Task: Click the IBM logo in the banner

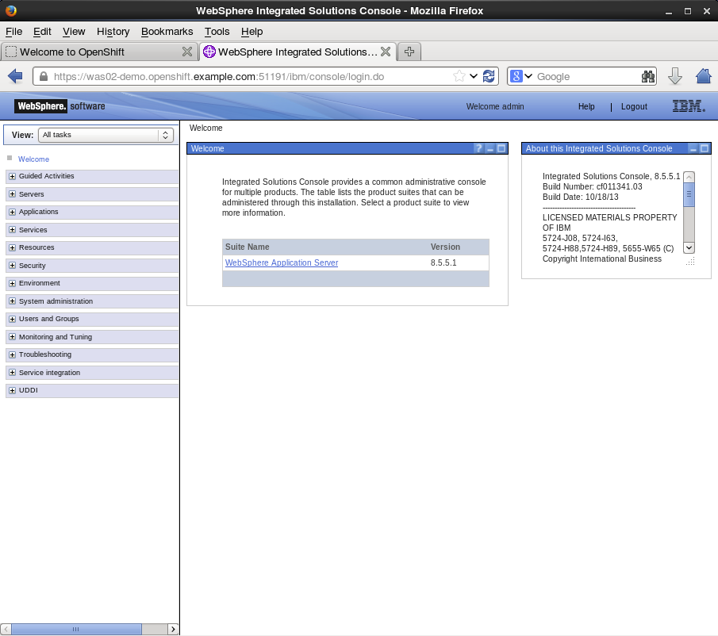Action: coord(689,106)
